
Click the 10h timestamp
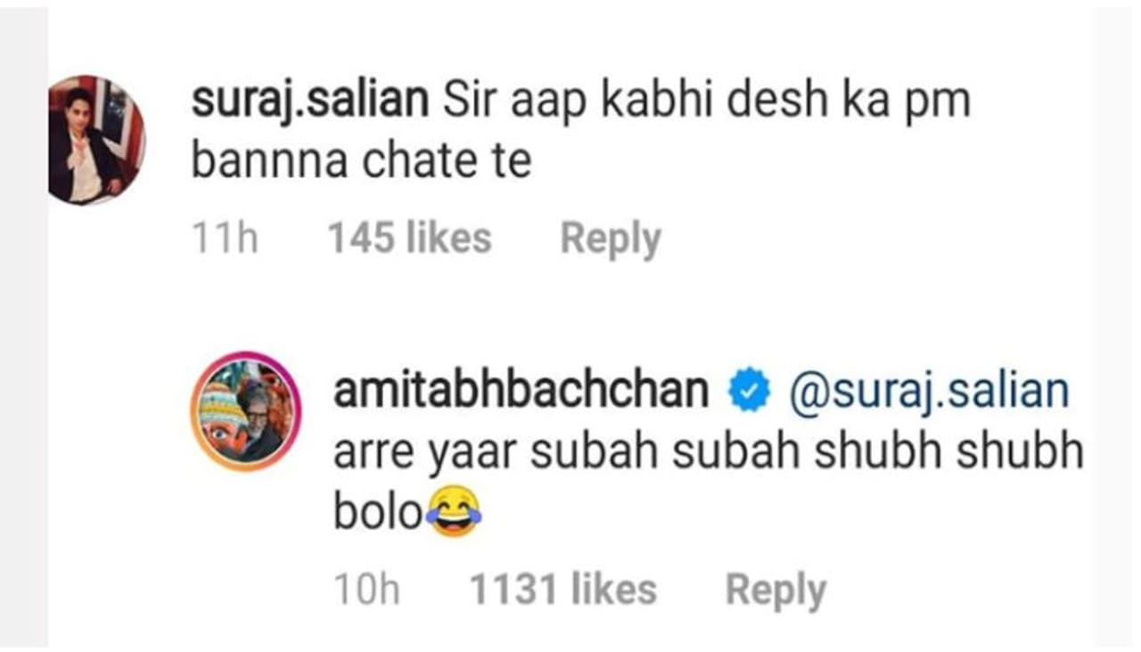tap(366, 590)
